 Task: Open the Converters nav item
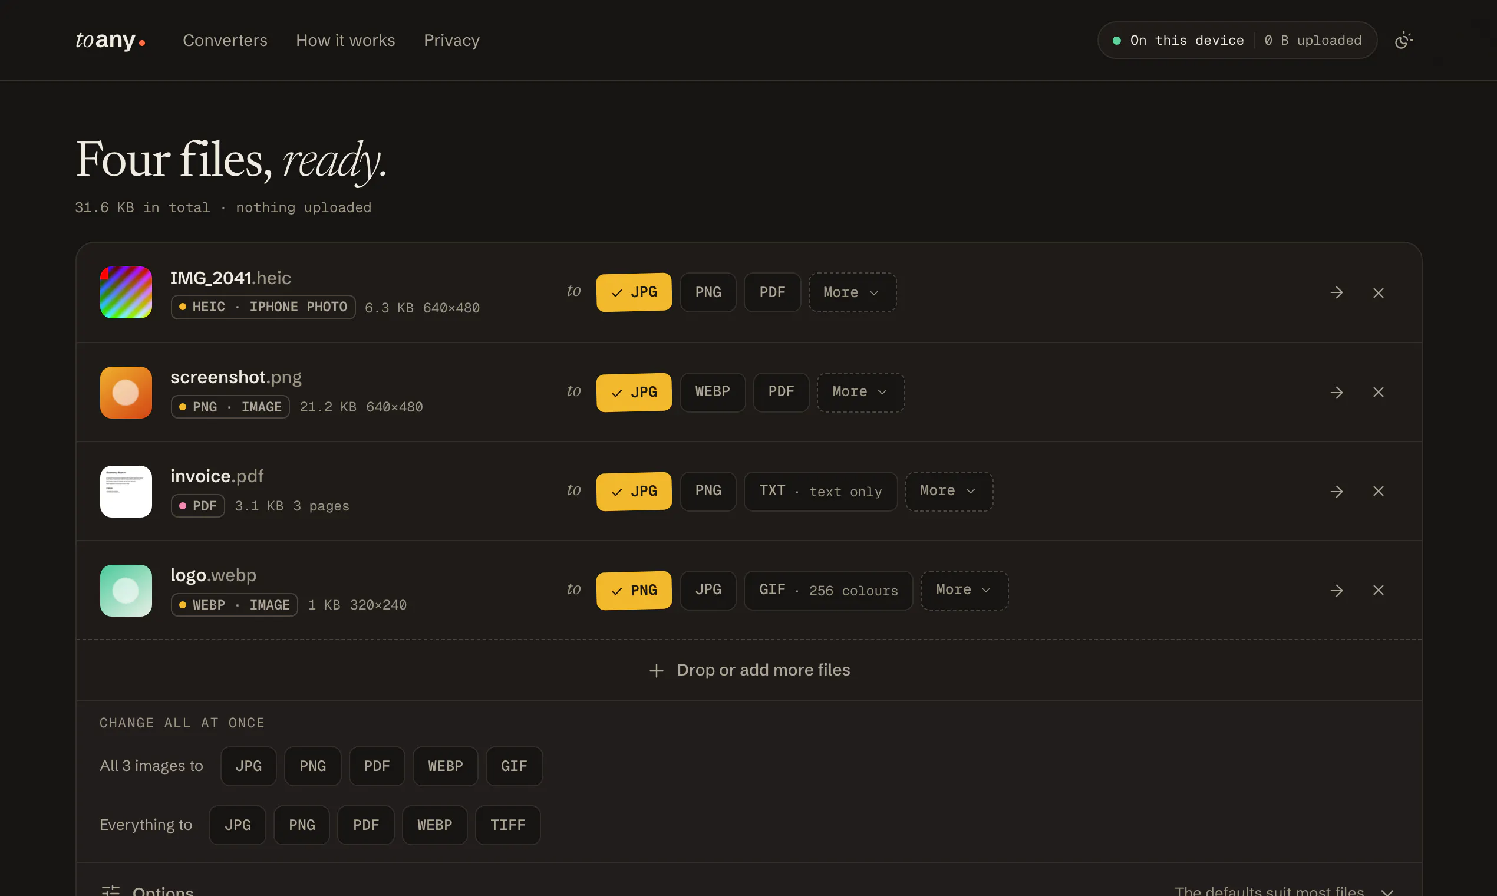(x=225, y=41)
